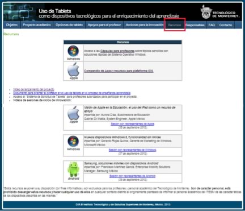
Task: Click the green Android robot icon
Action: pyautogui.click(x=73, y=169)
